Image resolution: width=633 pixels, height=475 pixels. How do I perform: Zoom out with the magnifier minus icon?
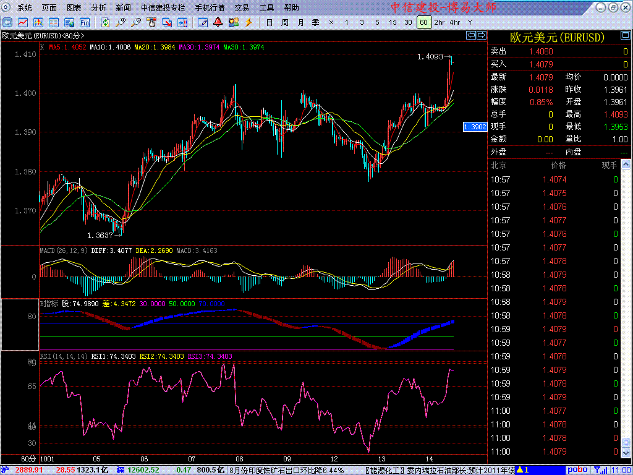click(x=136, y=22)
